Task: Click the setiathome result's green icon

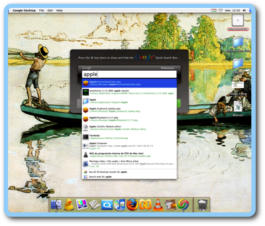Action: (86, 92)
